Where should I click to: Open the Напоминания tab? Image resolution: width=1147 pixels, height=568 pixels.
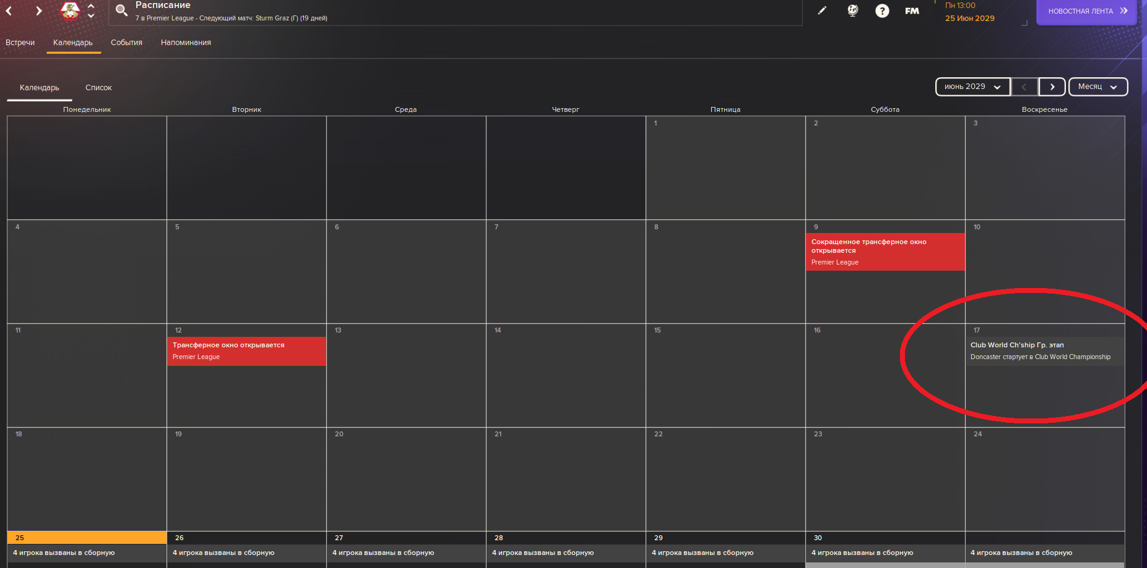(186, 43)
